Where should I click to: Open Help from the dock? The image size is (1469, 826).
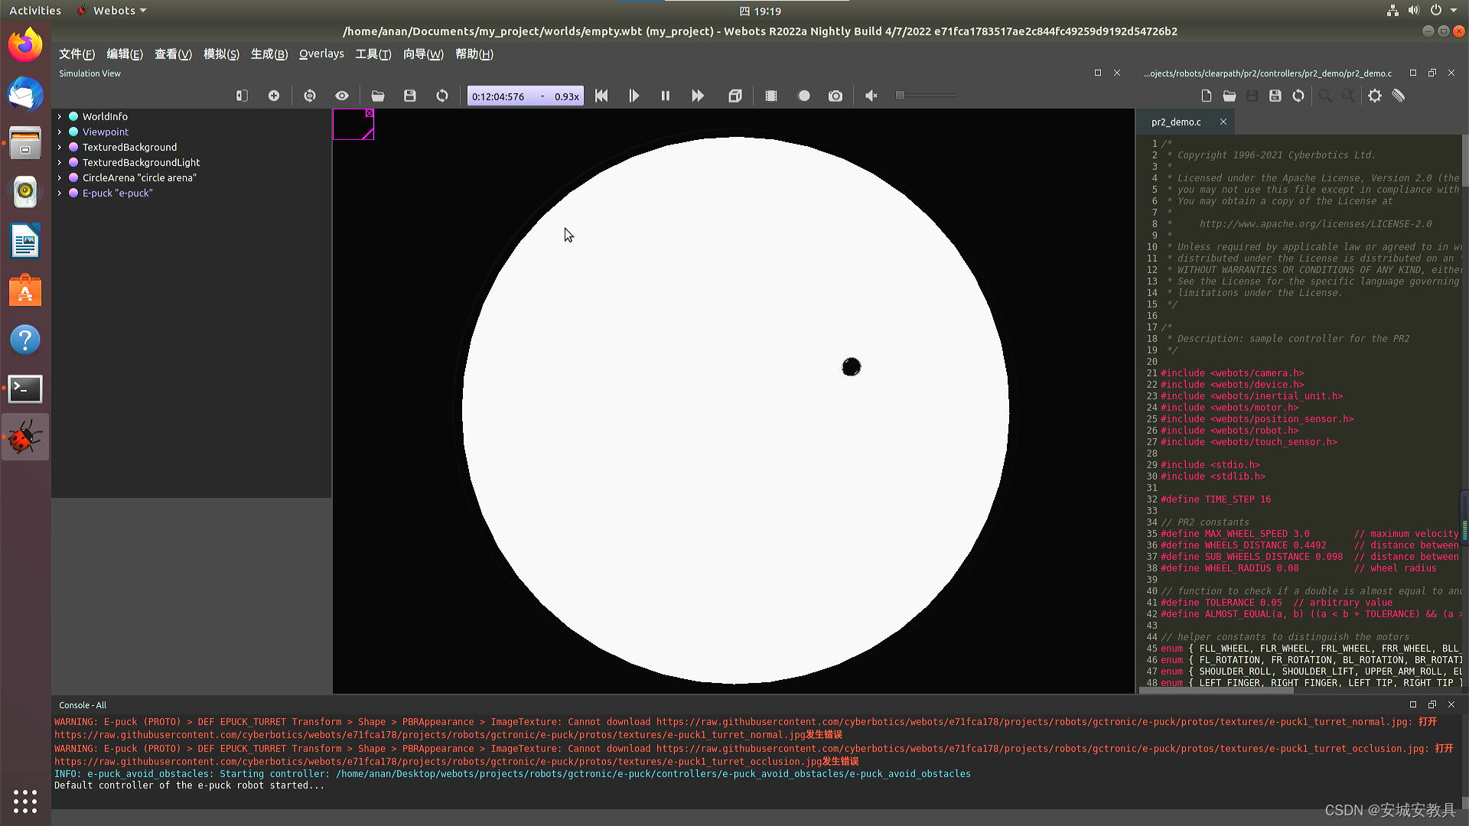pos(25,340)
